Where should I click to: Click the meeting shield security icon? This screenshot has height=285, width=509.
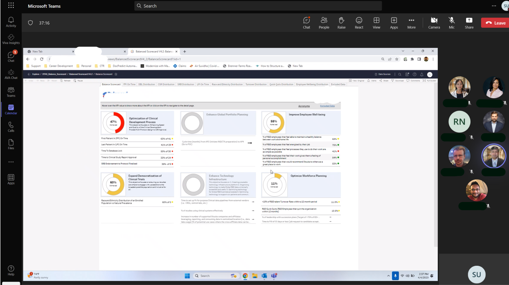[30, 23]
